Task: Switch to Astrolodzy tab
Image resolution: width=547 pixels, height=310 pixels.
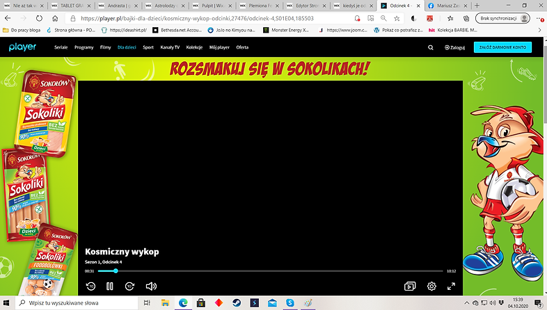Action: tap(164, 6)
